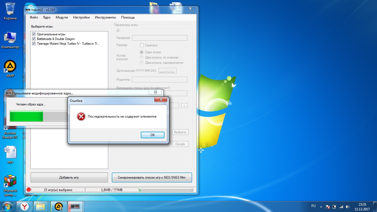377x212 pixels.
Task: Open the Корзина desktop icon
Action: (x=10, y=11)
